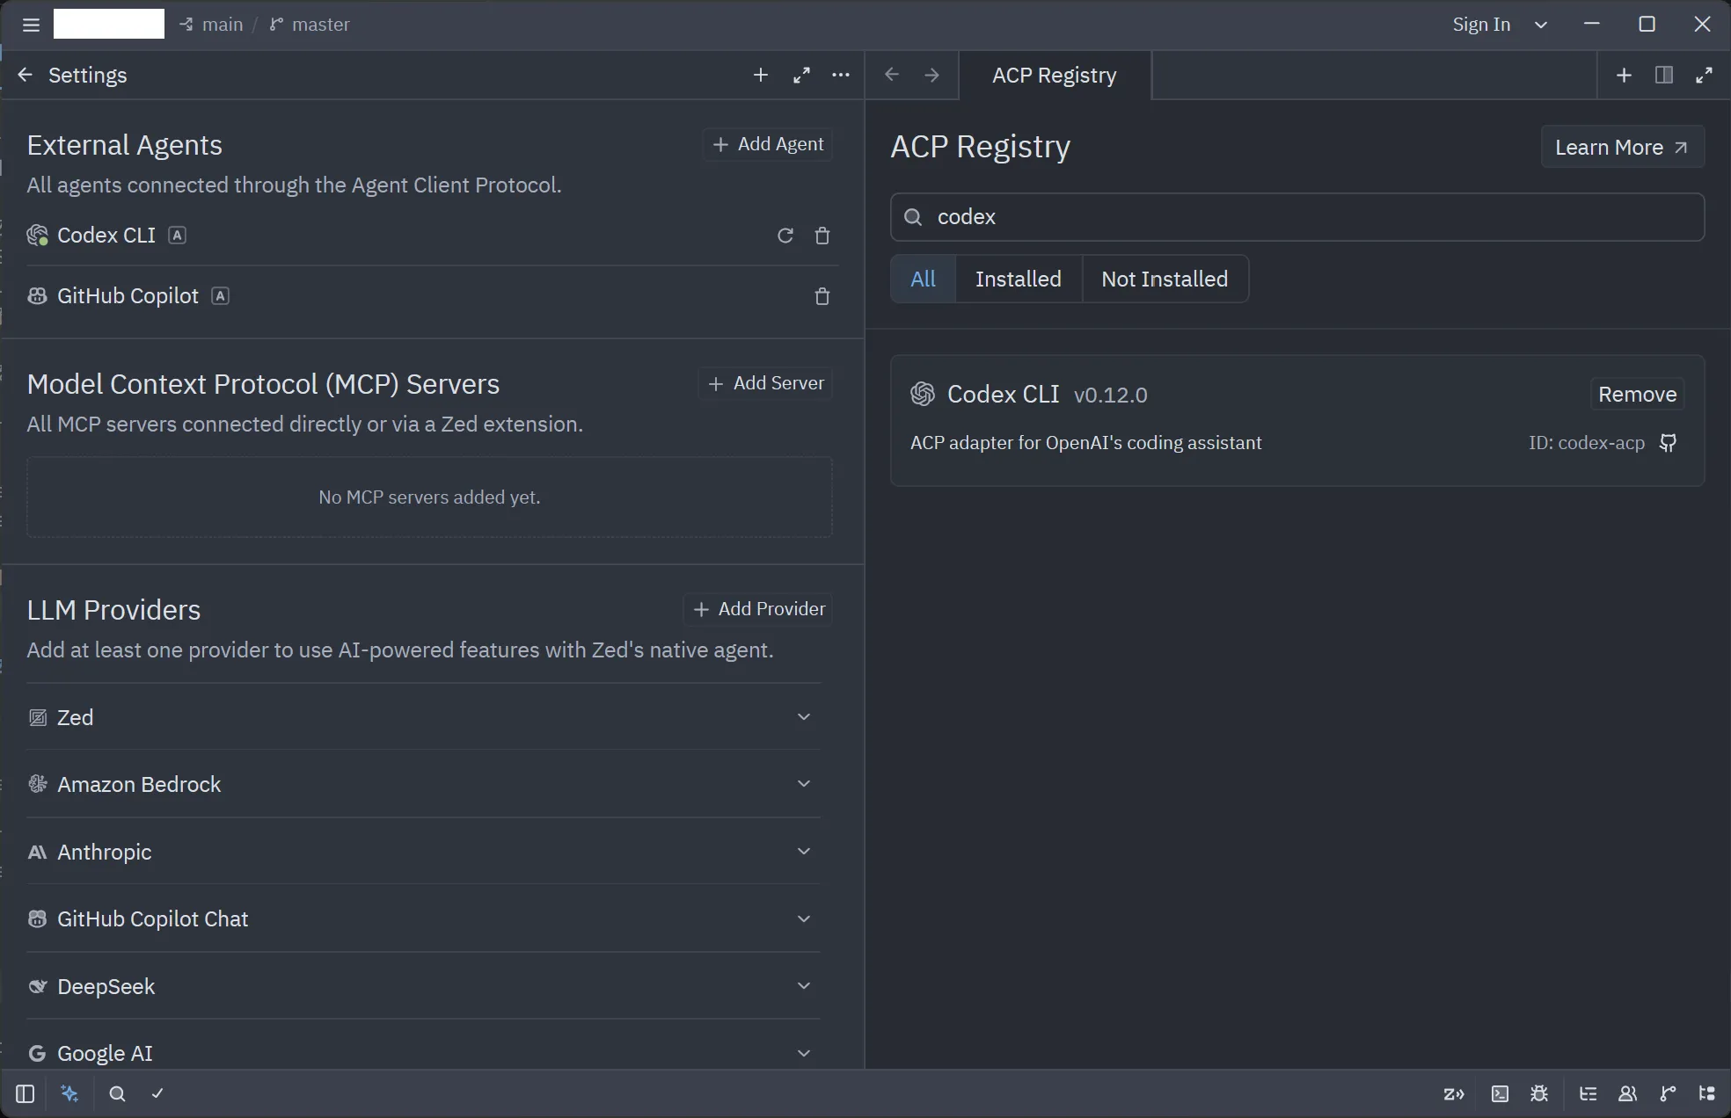This screenshot has width=1731, height=1118.
Task: Open the user menu dropdown arrow
Action: tap(1541, 25)
